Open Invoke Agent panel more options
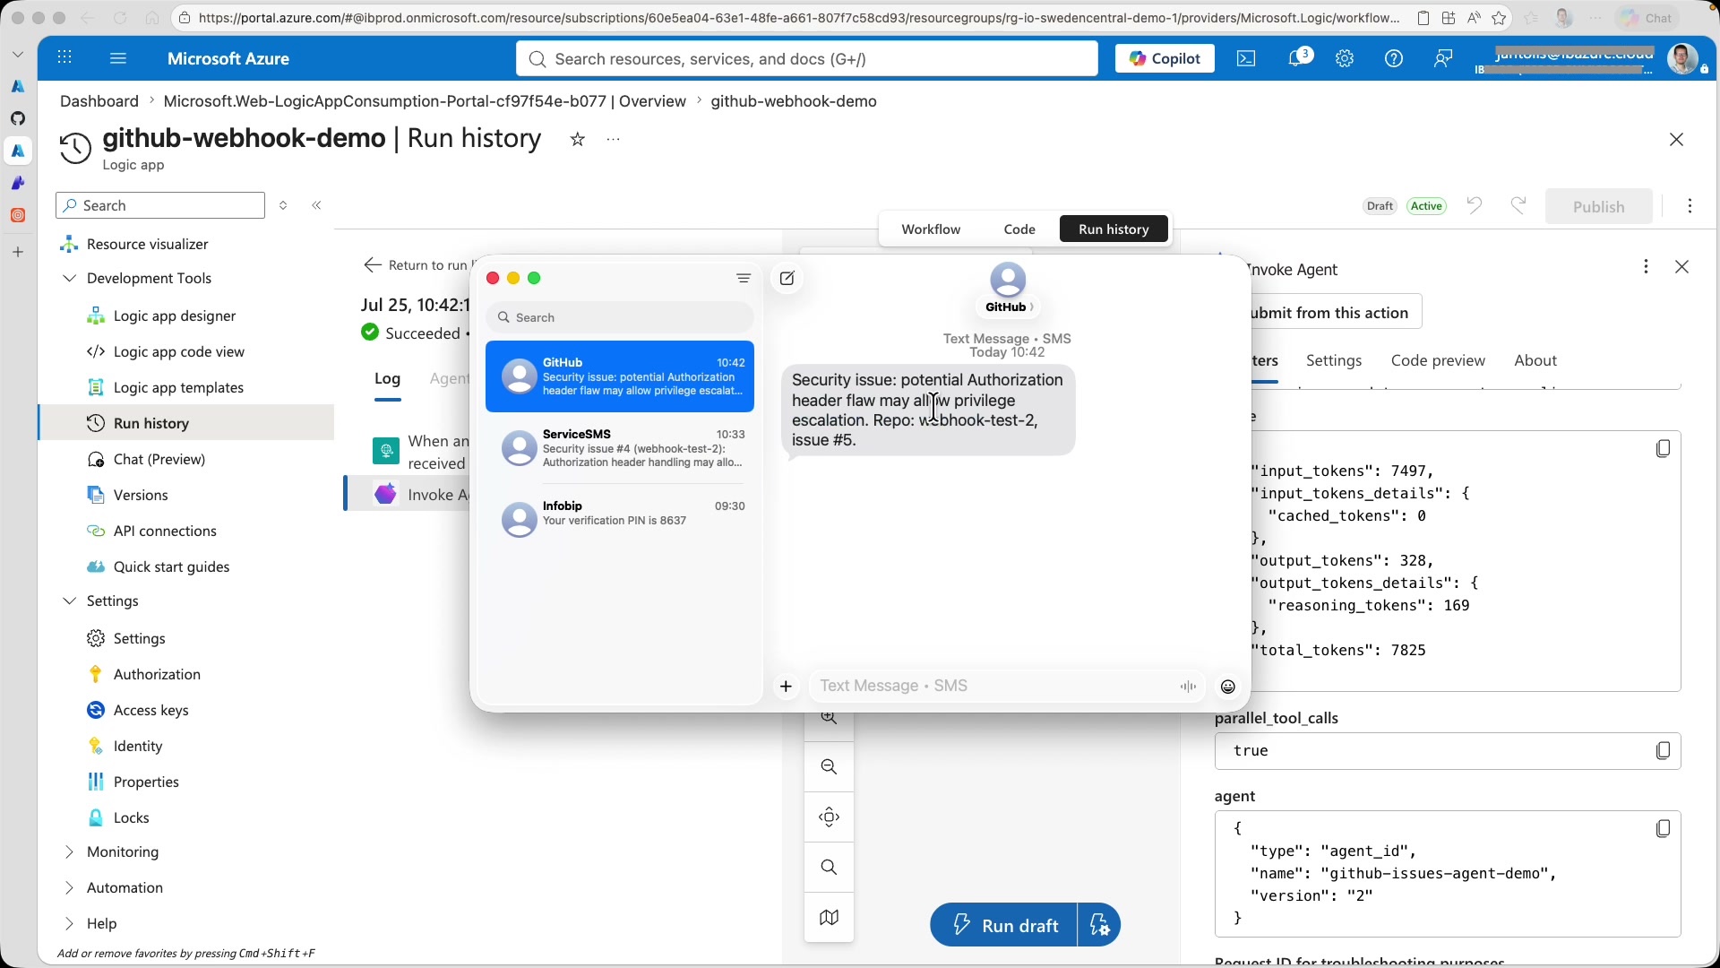This screenshot has height=968, width=1720. pyautogui.click(x=1646, y=267)
